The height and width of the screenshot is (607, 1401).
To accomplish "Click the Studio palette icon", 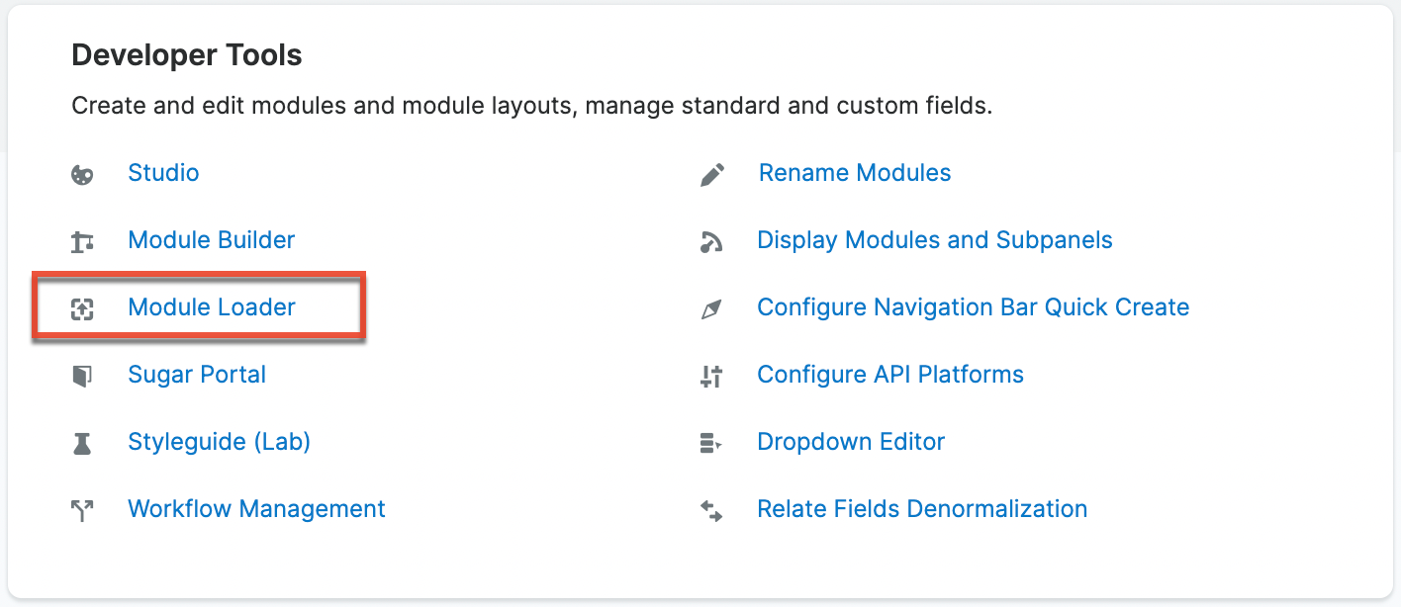I will point(82,174).
